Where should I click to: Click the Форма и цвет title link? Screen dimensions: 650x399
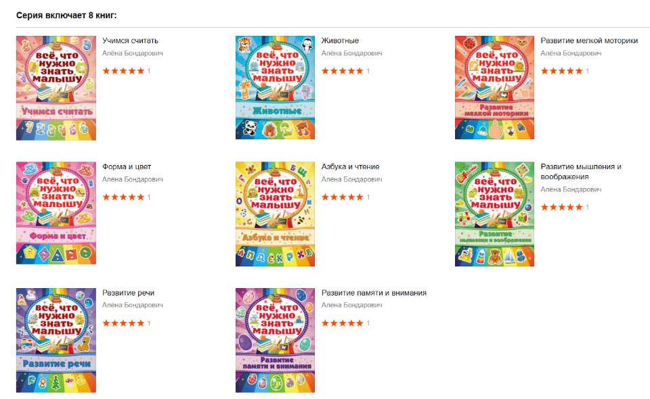(x=127, y=166)
